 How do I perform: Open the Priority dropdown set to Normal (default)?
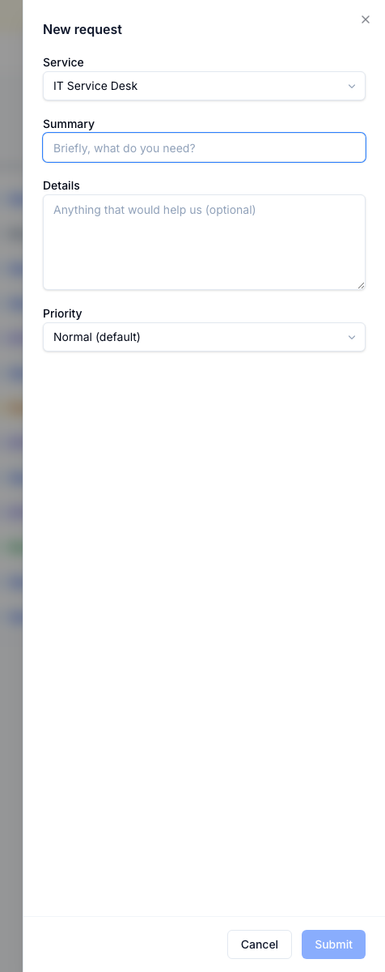click(x=204, y=337)
